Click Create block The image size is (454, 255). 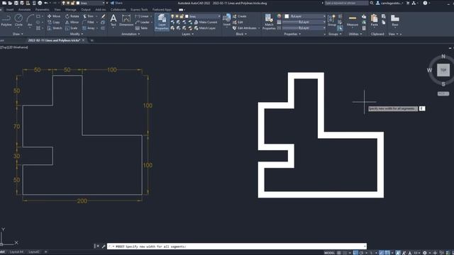tap(240, 16)
